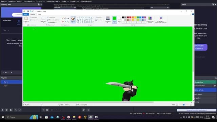Pick the yellow color swatch in palette

pos(135,17)
